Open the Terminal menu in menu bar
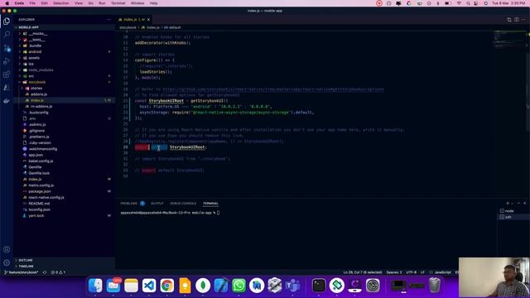The image size is (530, 298). [x=118, y=3]
